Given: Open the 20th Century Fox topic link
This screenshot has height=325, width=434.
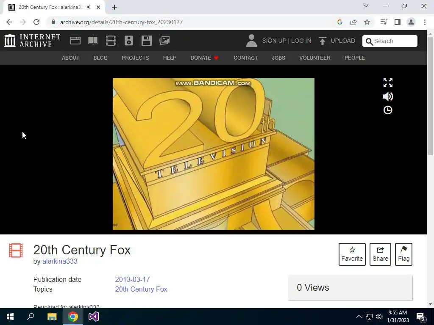Looking at the screenshot, I should (x=141, y=289).
